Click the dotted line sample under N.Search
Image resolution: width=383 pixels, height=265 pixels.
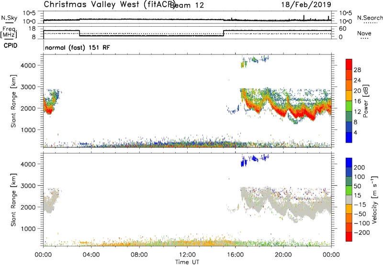pyautogui.click(x=371, y=22)
